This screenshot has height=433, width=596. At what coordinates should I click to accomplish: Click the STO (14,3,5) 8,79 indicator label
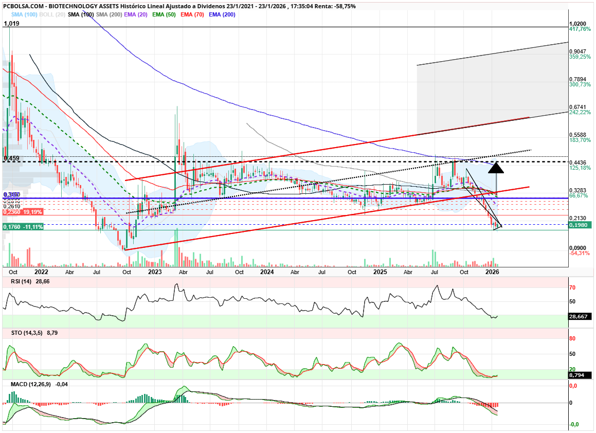34,333
